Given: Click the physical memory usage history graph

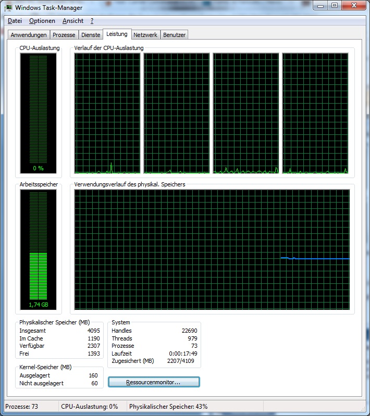Looking at the screenshot, I should coord(212,250).
